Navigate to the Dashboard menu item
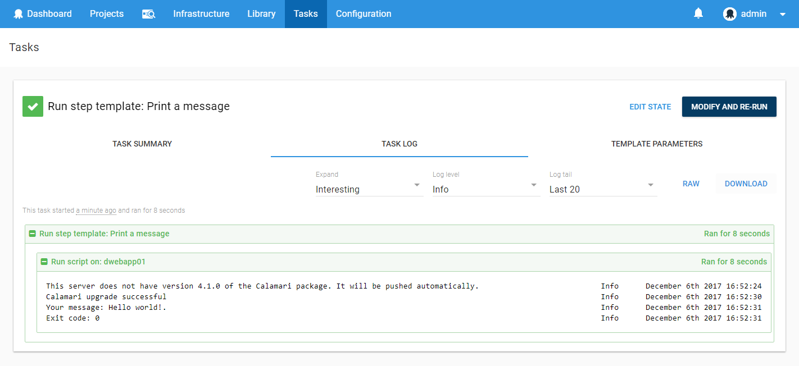The width and height of the screenshot is (799, 366). click(x=49, y=13)
